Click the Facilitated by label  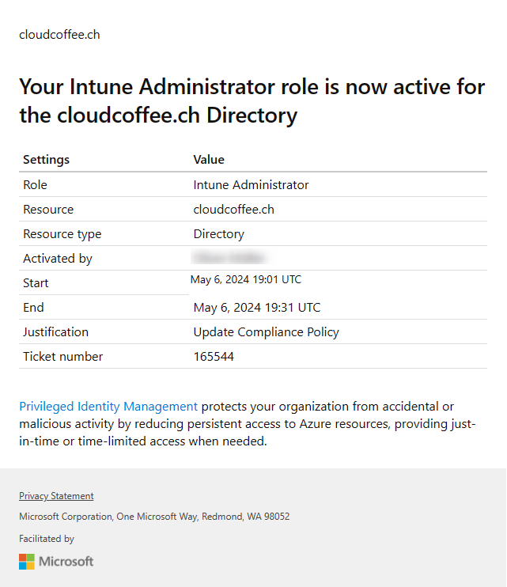point(47,539)
